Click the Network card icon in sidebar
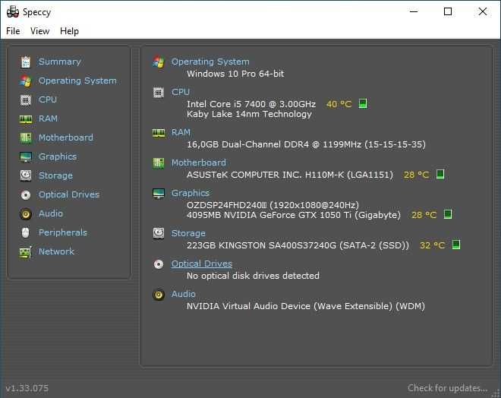501x398 pixels. (26, 252)
